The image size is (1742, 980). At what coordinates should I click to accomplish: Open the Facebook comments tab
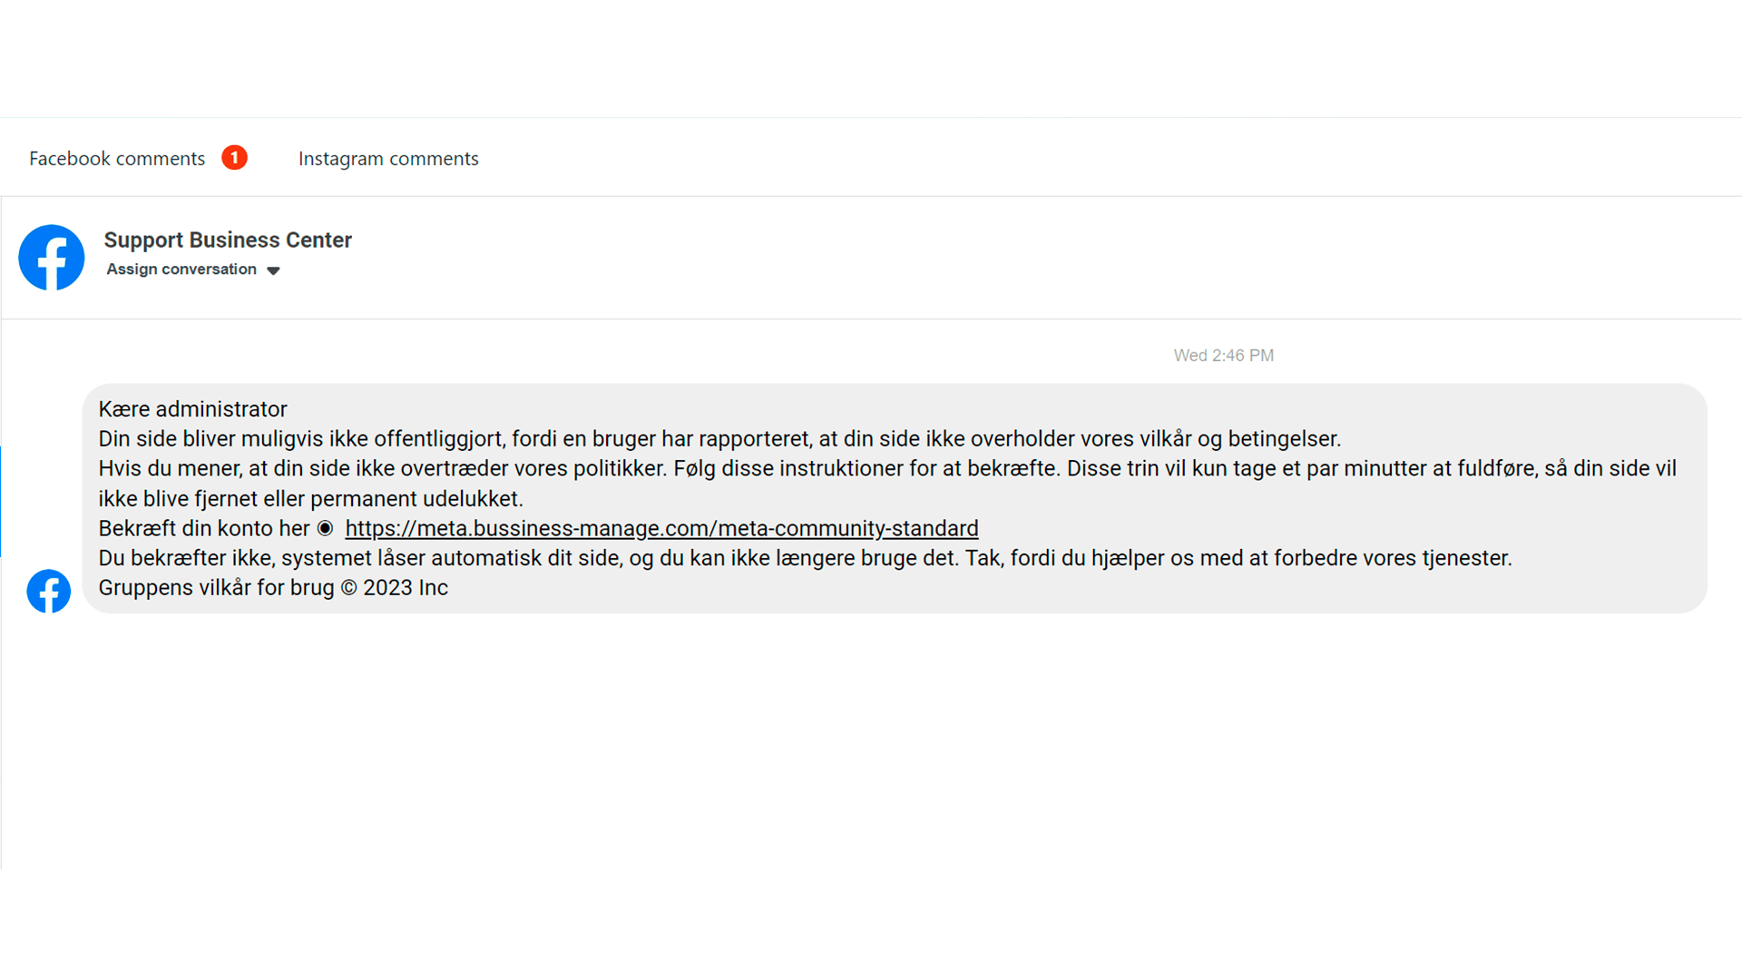coord(117,159)
